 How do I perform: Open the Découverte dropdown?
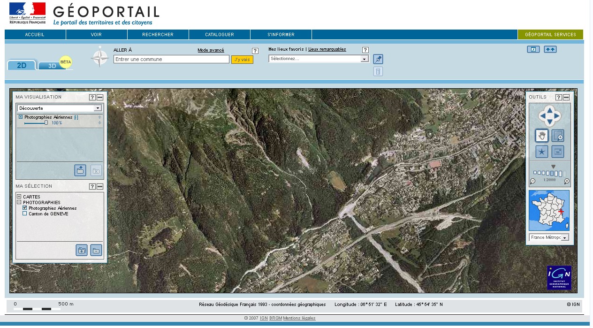60,108
